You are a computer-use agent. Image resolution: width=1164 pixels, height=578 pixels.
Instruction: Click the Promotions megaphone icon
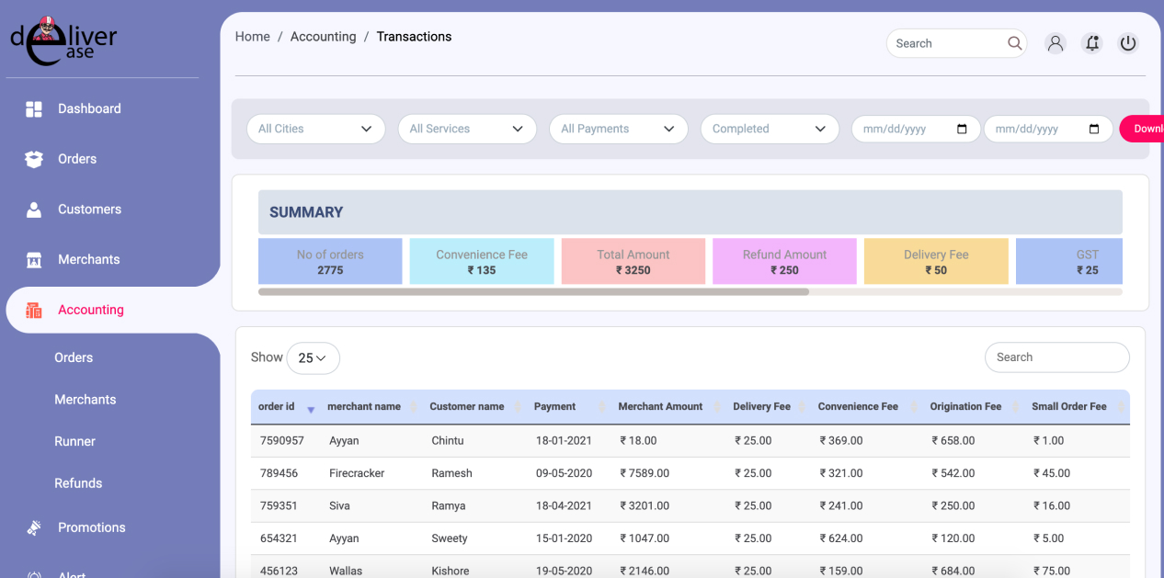[x=34, y=527]
